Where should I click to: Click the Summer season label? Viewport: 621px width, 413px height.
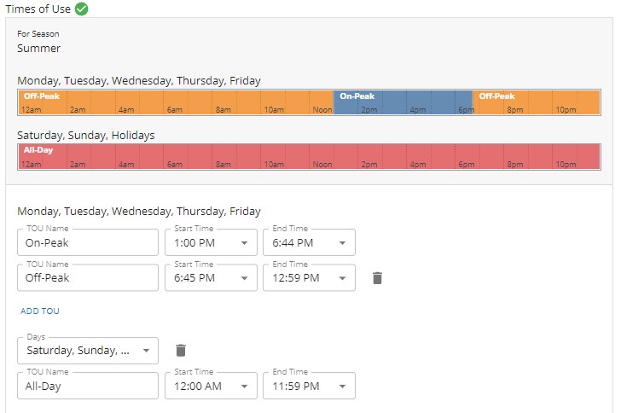pos(38,49)
